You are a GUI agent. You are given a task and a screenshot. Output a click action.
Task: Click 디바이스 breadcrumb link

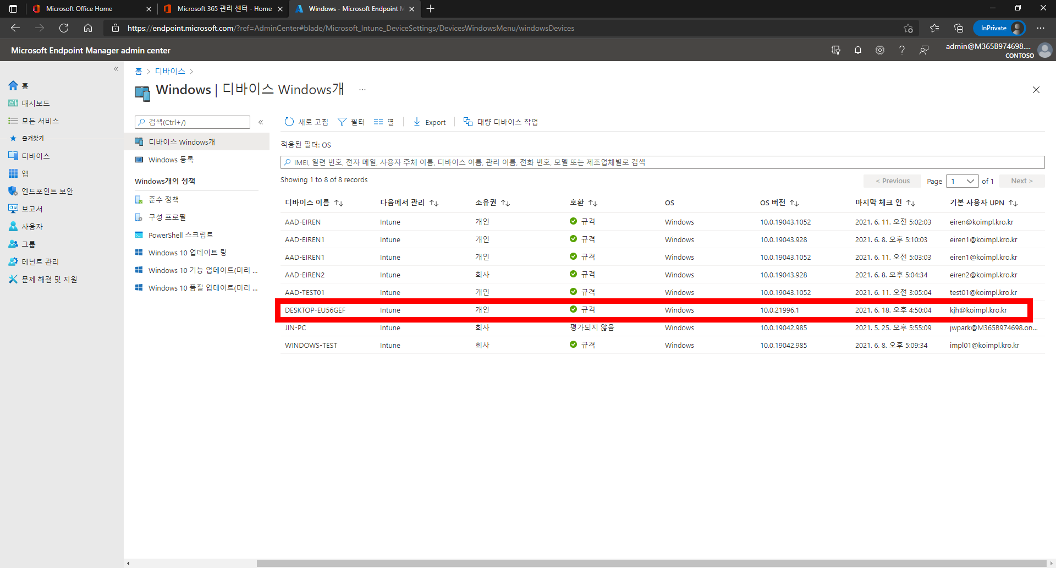(x=170, y=72)
